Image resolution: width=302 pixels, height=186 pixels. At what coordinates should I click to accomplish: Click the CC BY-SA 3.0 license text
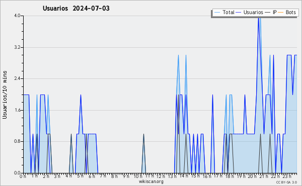(286, 182)
